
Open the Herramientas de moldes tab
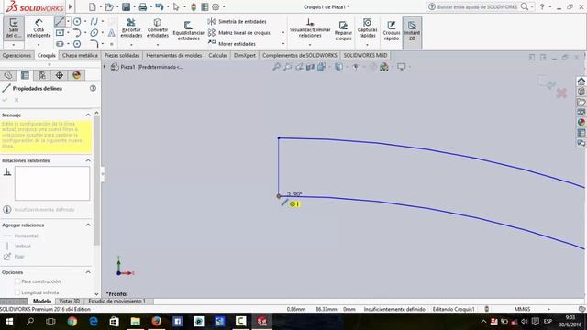tap(174, 55)
